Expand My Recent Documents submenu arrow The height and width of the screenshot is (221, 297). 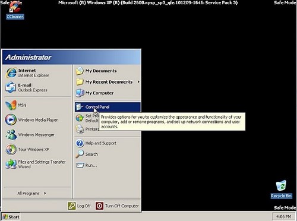(x=138, y=81)
